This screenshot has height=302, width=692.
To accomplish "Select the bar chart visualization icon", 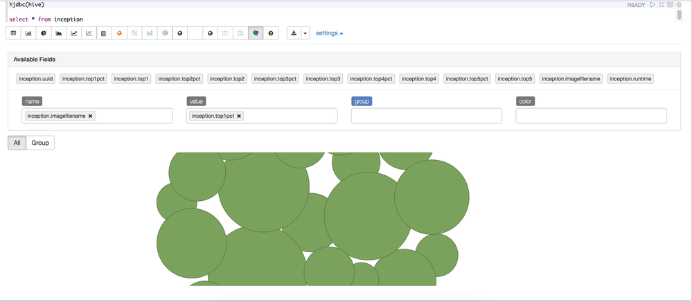I will [28, 33].
